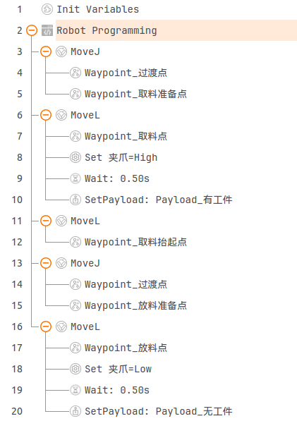Viewport: 297px width, 433px height.
Task: Click the waypoint icon for Waypoint_放料点
Action: (75, 348)
